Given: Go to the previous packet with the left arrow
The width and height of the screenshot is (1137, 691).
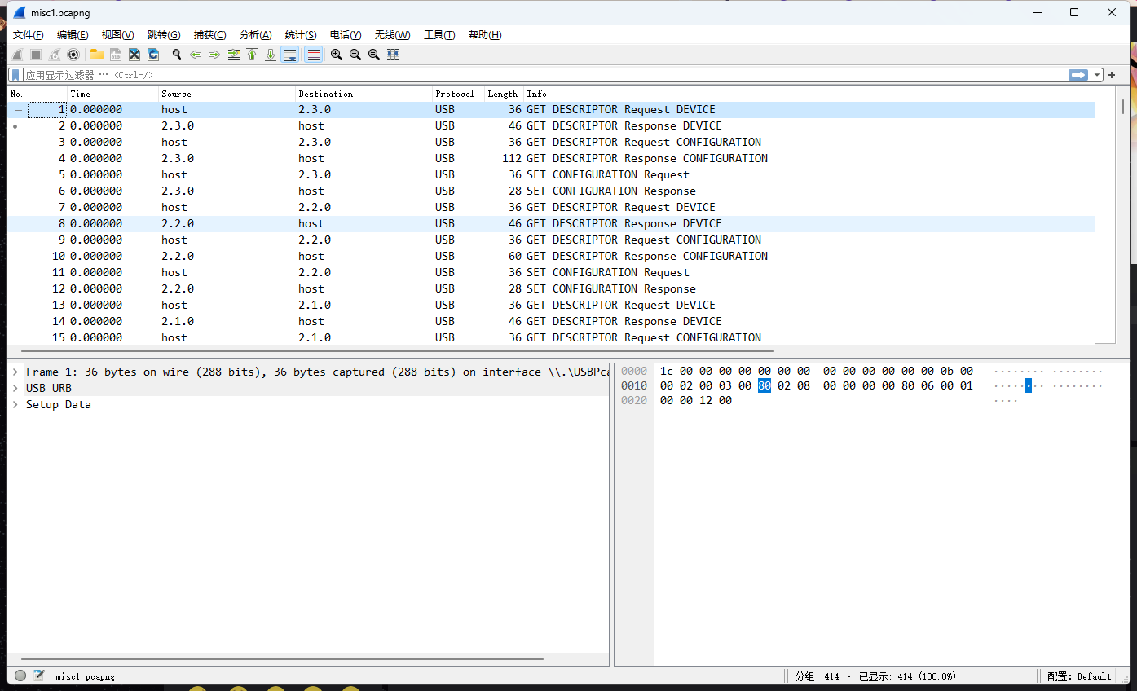Looking at the screenshot, I should (x=196, y=55).
